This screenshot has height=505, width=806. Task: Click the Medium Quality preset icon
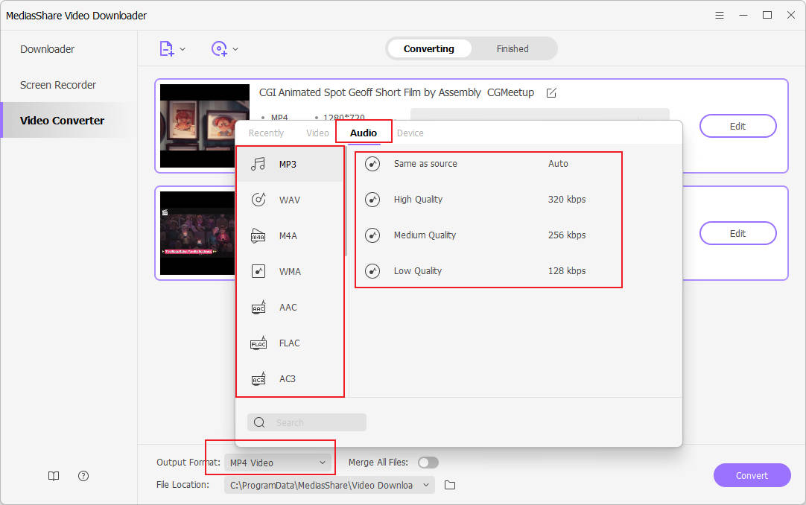point(372,235)
